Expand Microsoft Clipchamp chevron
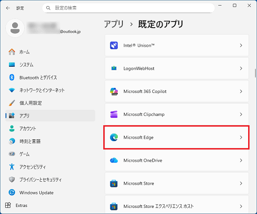The width and height of the screenshot is (257, 214). pyautogui.click(x=241, y=114)
